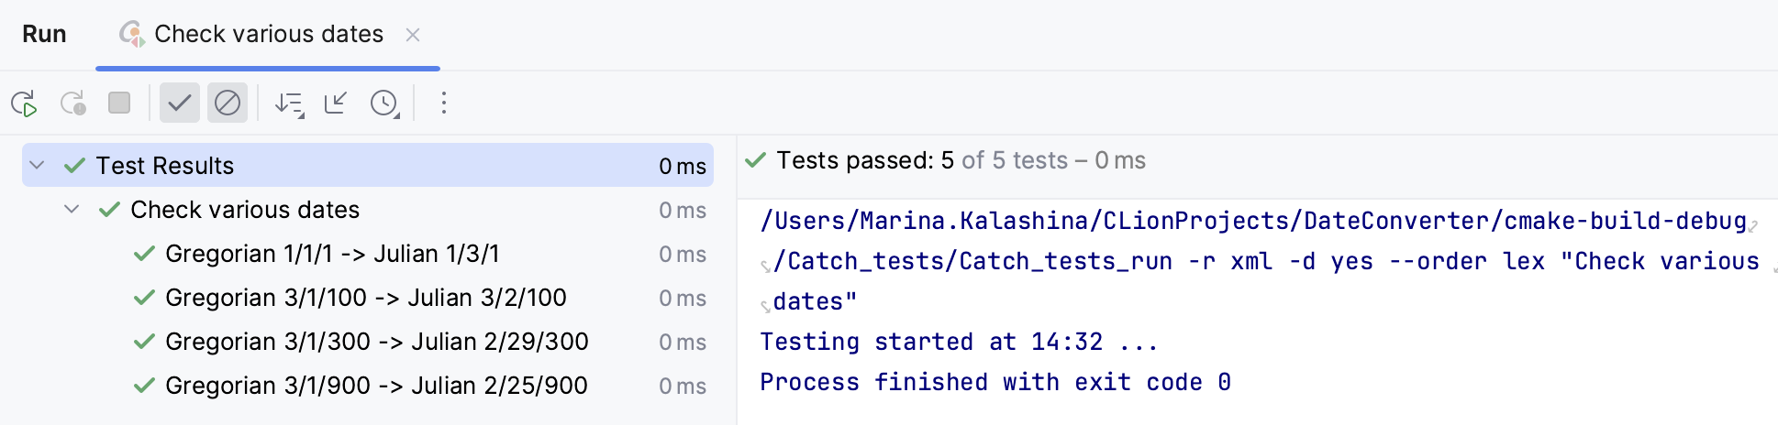Toggle Show Passed checkmark button
Image resolution: width=1778 pixels, height=425 pixels.
tap(180, 103)
